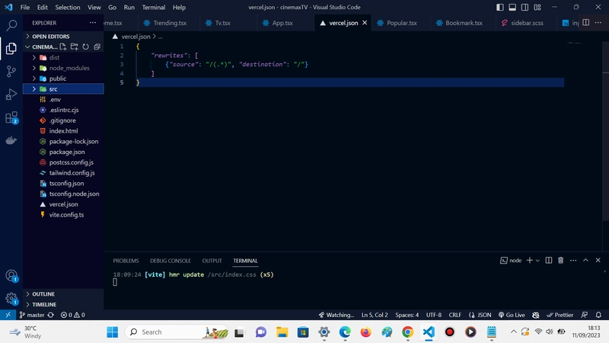
Task: Open the new terminal profile dropdown
Action: point(537,261)
